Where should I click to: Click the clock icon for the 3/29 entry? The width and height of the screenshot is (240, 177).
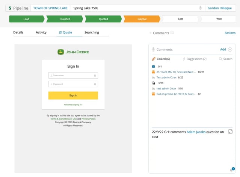tap(153, 83)
